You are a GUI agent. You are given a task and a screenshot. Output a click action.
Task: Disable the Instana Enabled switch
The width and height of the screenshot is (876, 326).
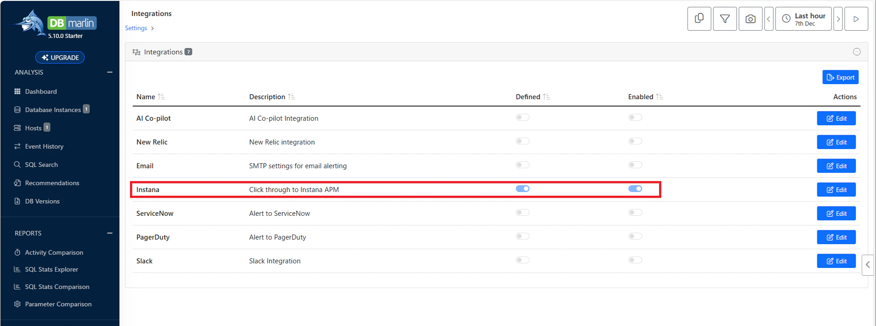click(635, 189)
